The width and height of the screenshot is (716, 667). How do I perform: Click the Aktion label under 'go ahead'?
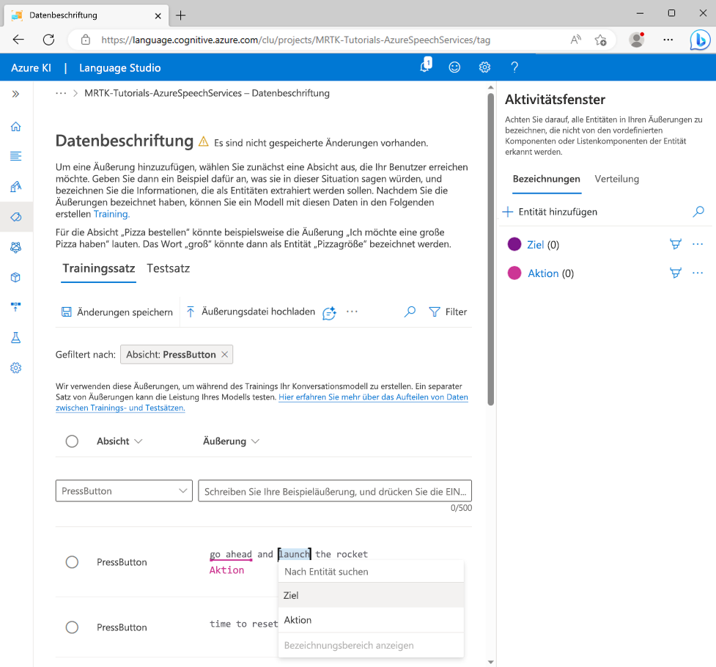(x=226, y=570)
